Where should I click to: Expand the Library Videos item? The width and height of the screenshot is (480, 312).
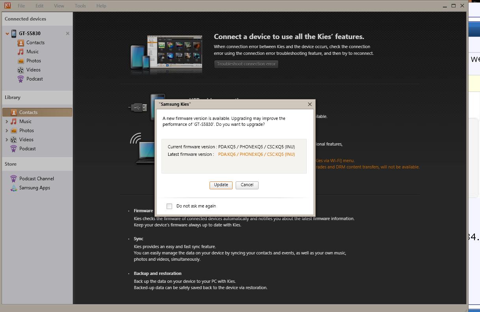pos(7,140)
